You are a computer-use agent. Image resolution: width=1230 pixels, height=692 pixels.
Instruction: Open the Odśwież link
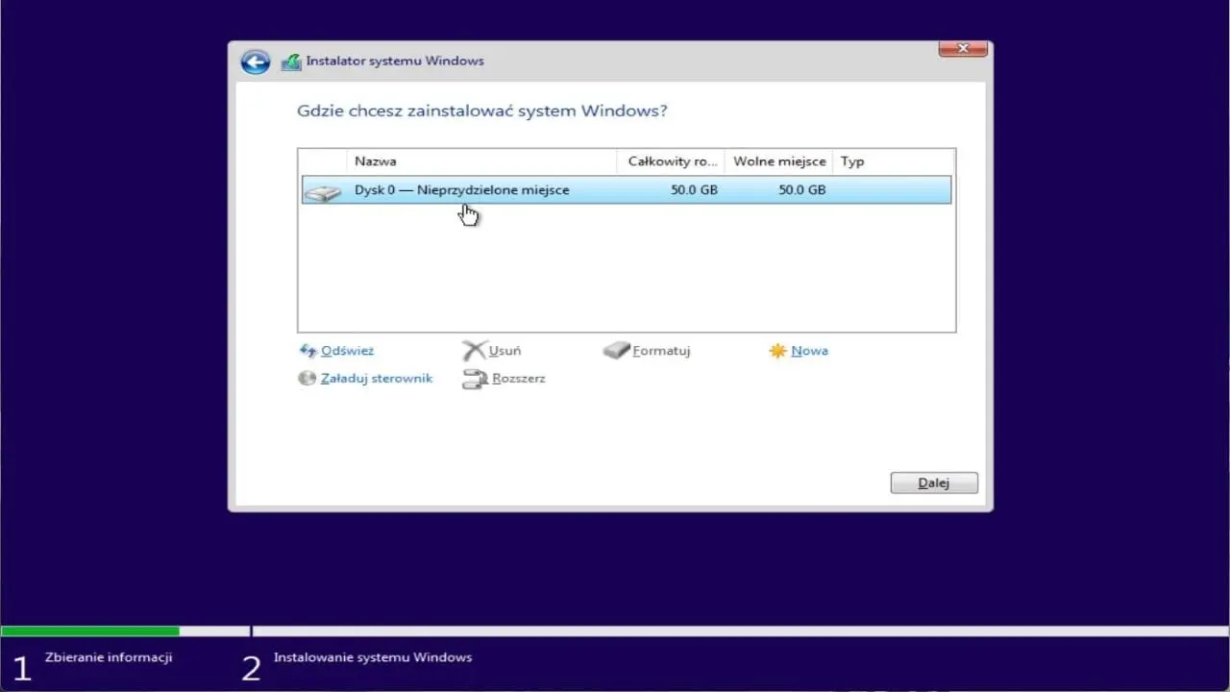[x=347, y=351]
